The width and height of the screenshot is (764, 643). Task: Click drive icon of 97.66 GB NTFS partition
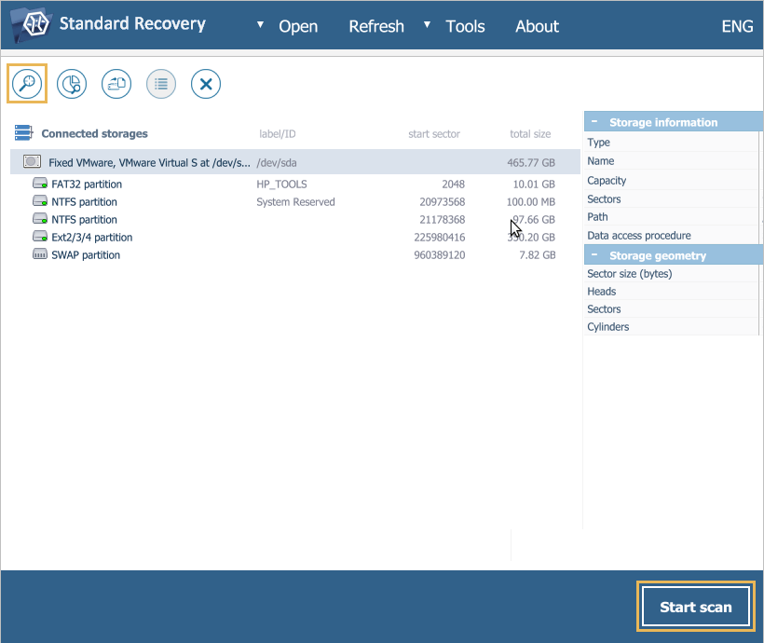click(40, 219)
